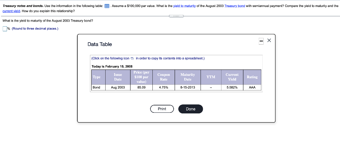Click the YTM column header
This screenshot has width=340, height=156.
tap(211, 77)
